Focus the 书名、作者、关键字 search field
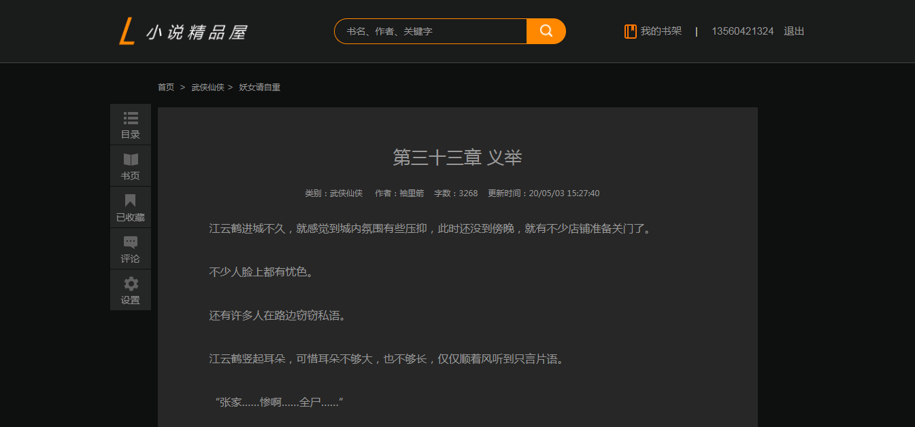 coord(431,31)
